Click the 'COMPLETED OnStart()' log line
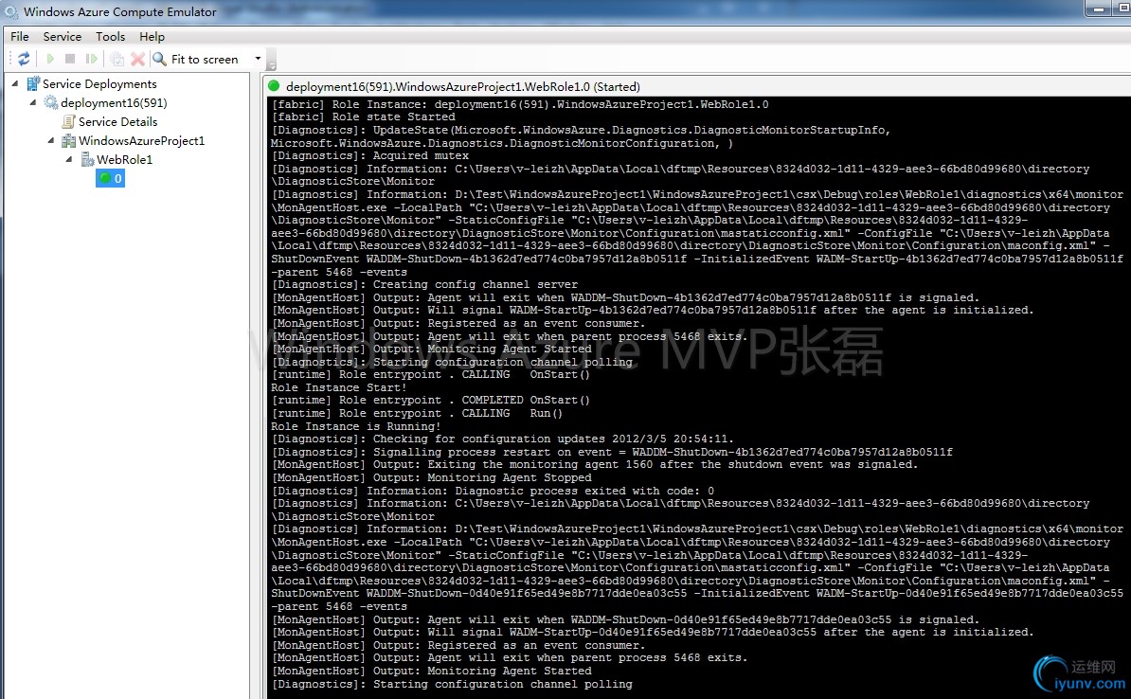Viewport: 1131px width, 699px height. [430, 401]
